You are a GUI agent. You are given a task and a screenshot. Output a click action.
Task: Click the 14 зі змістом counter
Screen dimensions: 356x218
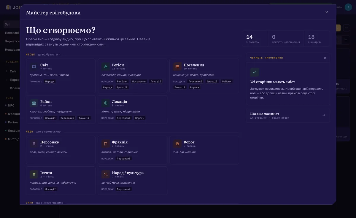point(255,39)
